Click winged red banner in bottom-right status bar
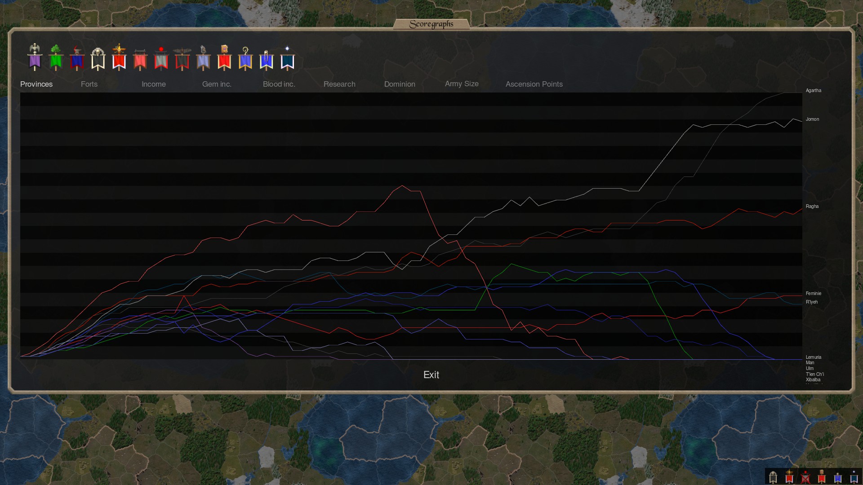This screenshot has width=863, height=485. coord(789,476)
